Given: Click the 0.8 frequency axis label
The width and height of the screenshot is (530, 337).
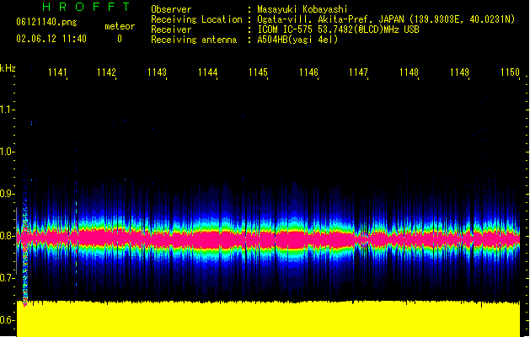Looking at the screenshot, I should [x=6, y=236].
